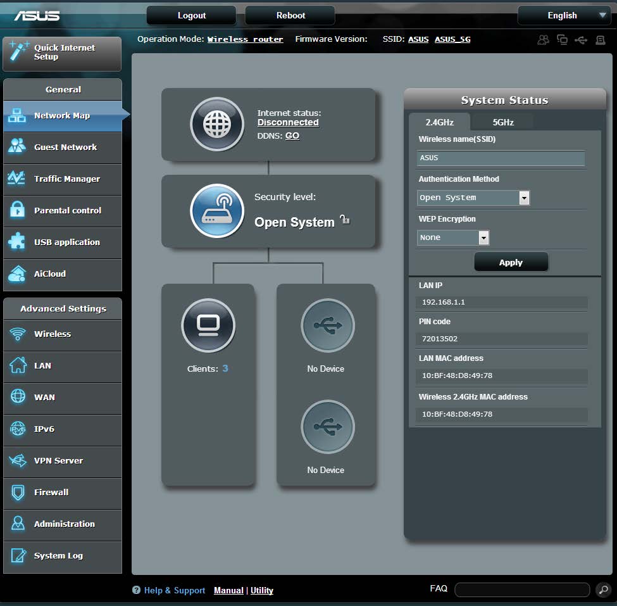Open Parental control settings
Screen dimensions: 617x606
(x=62, y=211)
